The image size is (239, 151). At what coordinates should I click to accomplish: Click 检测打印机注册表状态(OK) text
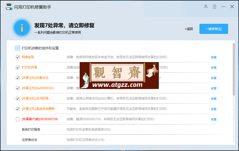[x=86, y=140]
